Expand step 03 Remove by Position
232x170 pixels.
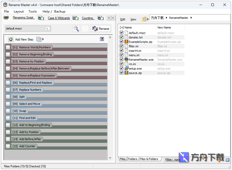[28, 61]
